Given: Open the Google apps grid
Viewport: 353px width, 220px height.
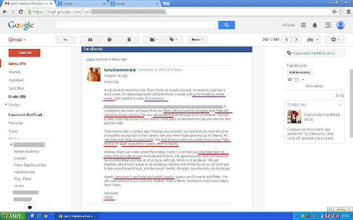Looking at the screenshot, I should [x=303, y=25].
